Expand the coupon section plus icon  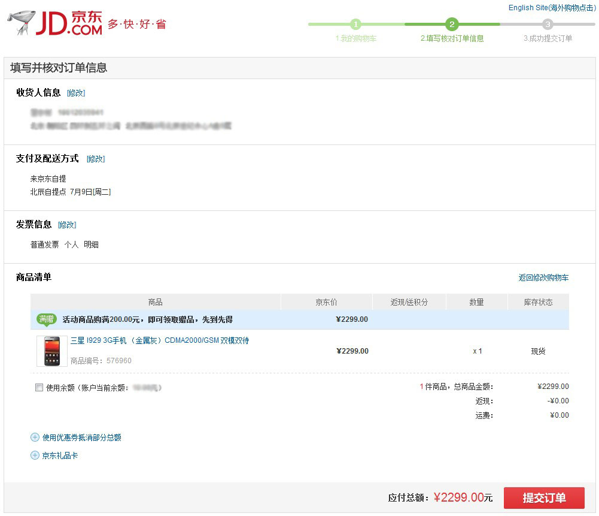[x=35, y=437]
